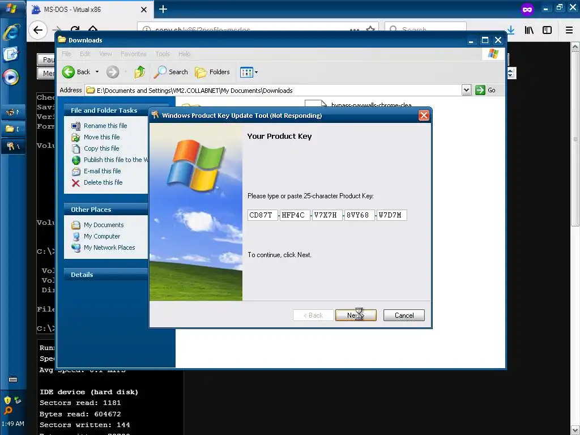Open a new browser tab with plus
The width and height of the screenshot is (580, 435).
click(x=163, y=9)
